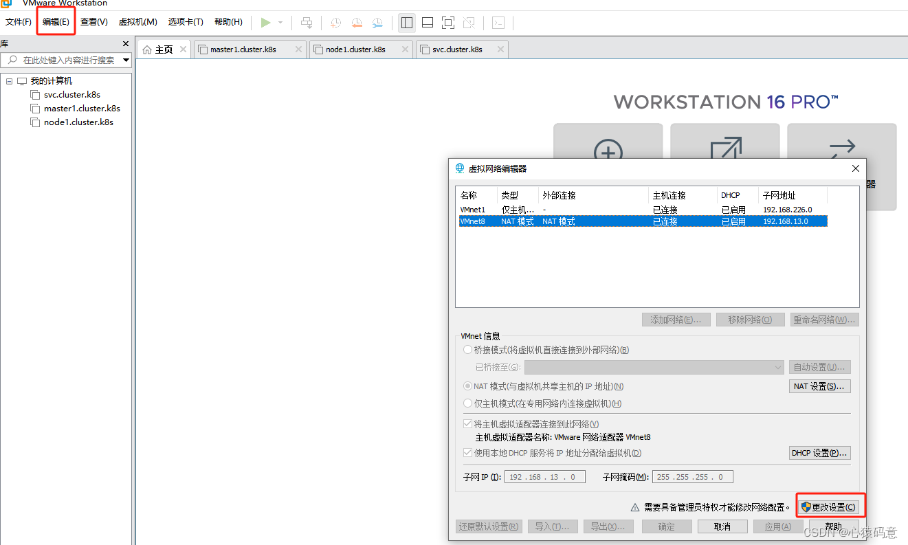Open the library search filter dropdown arrow
Screen dimensions: 908x545
(126, 60)
